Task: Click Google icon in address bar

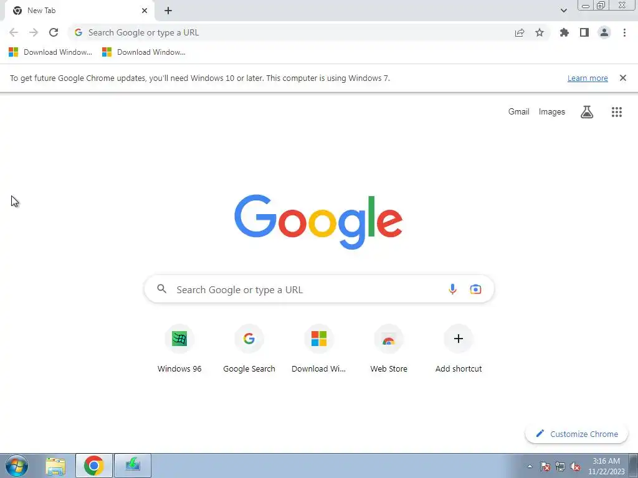Action: (79, 32)
